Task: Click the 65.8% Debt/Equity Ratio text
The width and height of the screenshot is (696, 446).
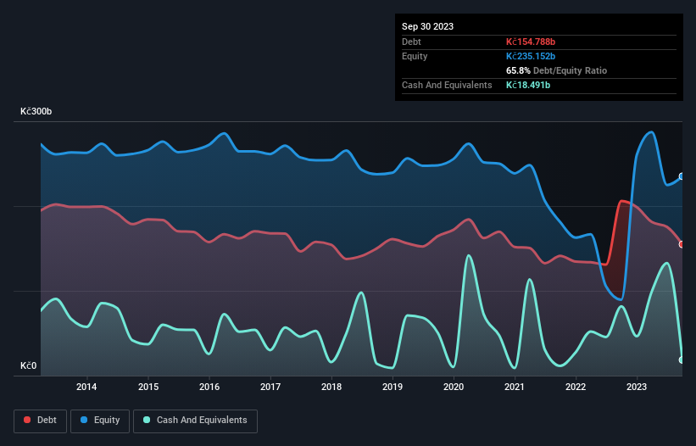Action: 556,70
